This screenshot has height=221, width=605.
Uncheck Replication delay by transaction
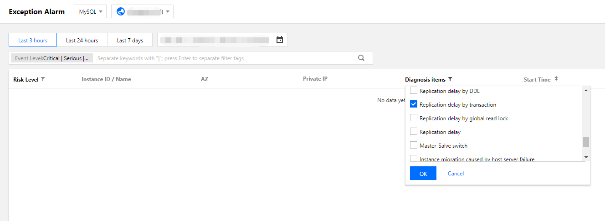pyautogui.click(x=414, y=104)
